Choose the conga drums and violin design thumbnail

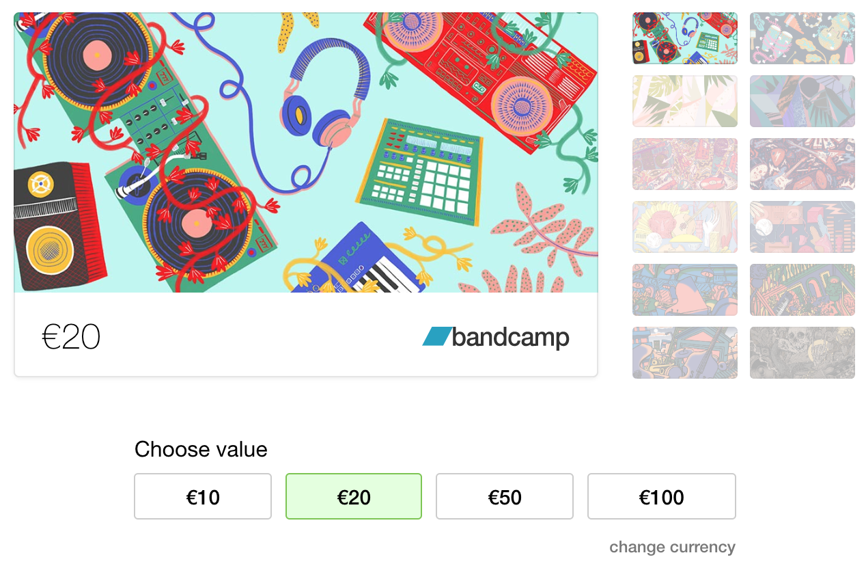802,38
